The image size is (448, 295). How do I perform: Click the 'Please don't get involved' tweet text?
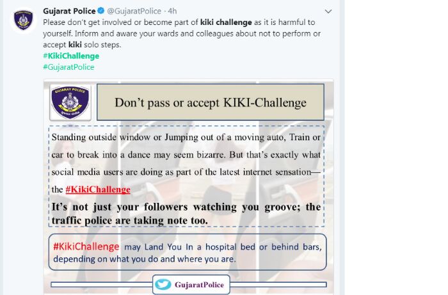click(182, 33)
